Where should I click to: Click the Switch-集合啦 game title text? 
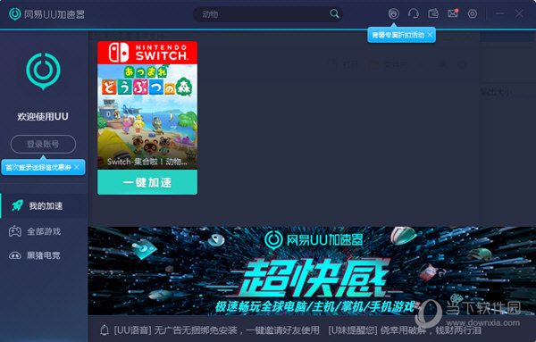[x=147, y=162]
